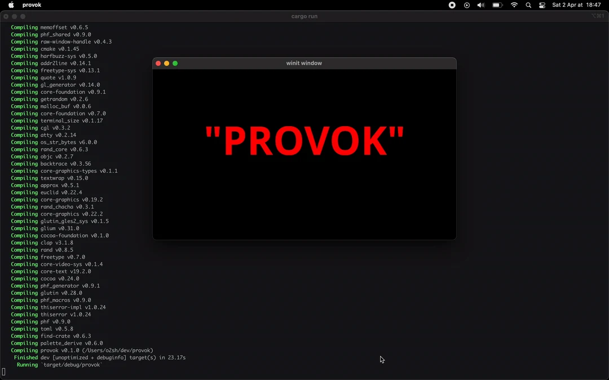Minimize the winit window
The height and width of the screenshot is (380, 609).
166,64
